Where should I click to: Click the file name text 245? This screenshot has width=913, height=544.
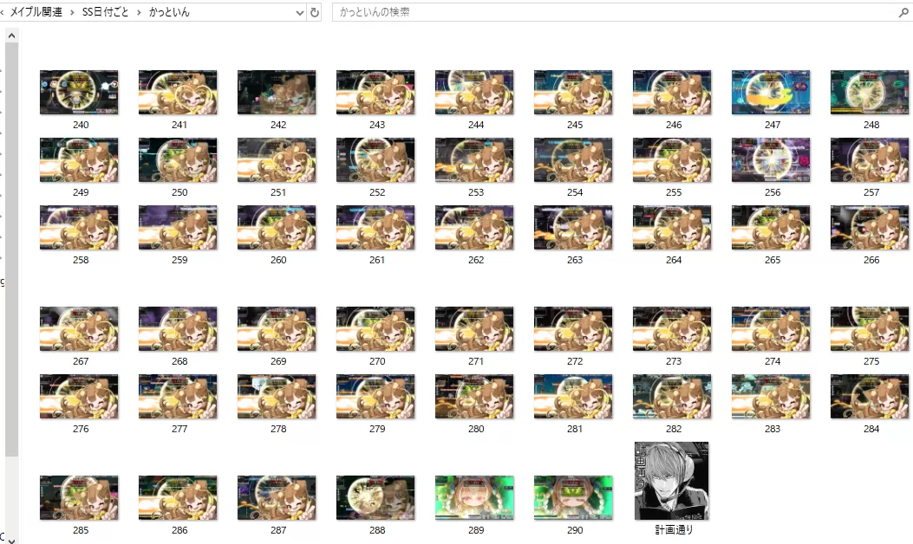coord(575,125)
